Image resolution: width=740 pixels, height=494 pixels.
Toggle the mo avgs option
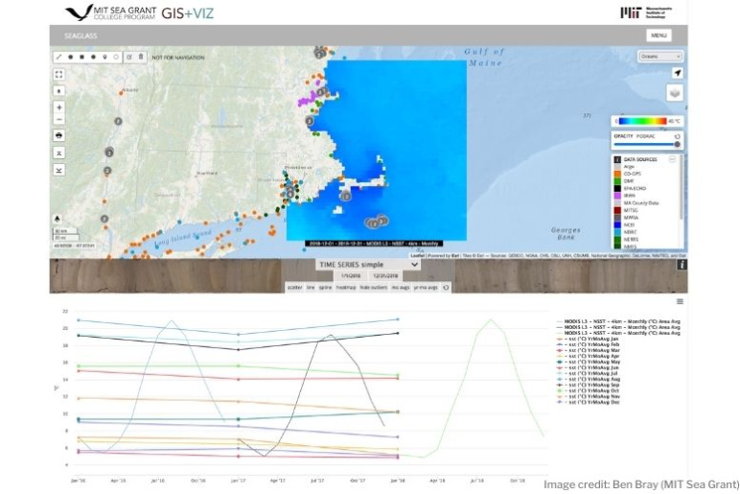click(401, 287)
